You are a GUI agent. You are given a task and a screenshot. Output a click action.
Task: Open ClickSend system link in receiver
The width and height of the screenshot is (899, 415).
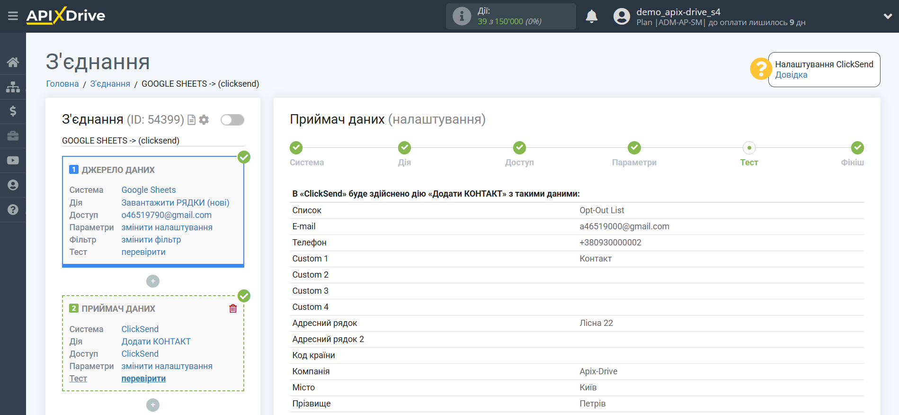(x=140, y=329)
